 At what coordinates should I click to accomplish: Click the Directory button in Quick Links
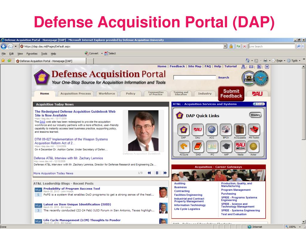point(255,115)
